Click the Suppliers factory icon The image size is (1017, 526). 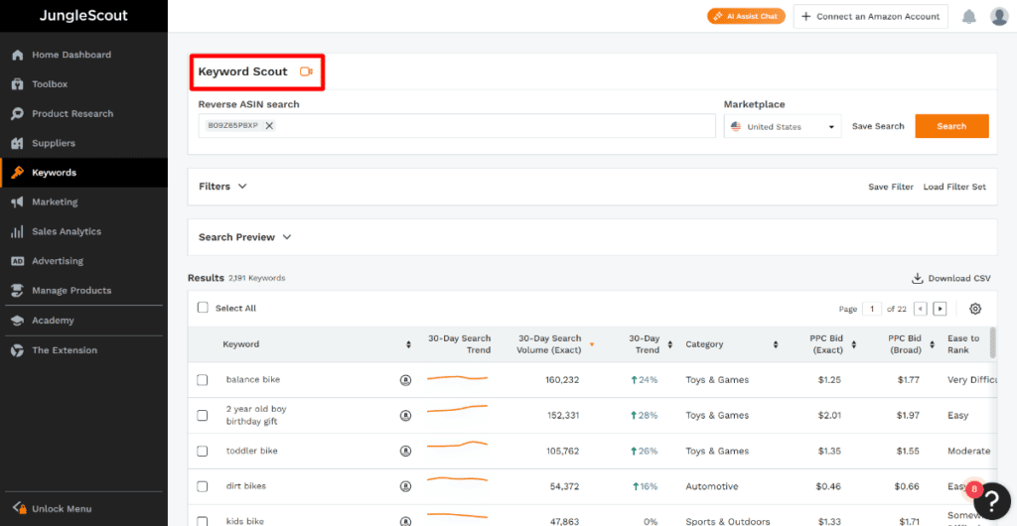click(x=18, y=143)
